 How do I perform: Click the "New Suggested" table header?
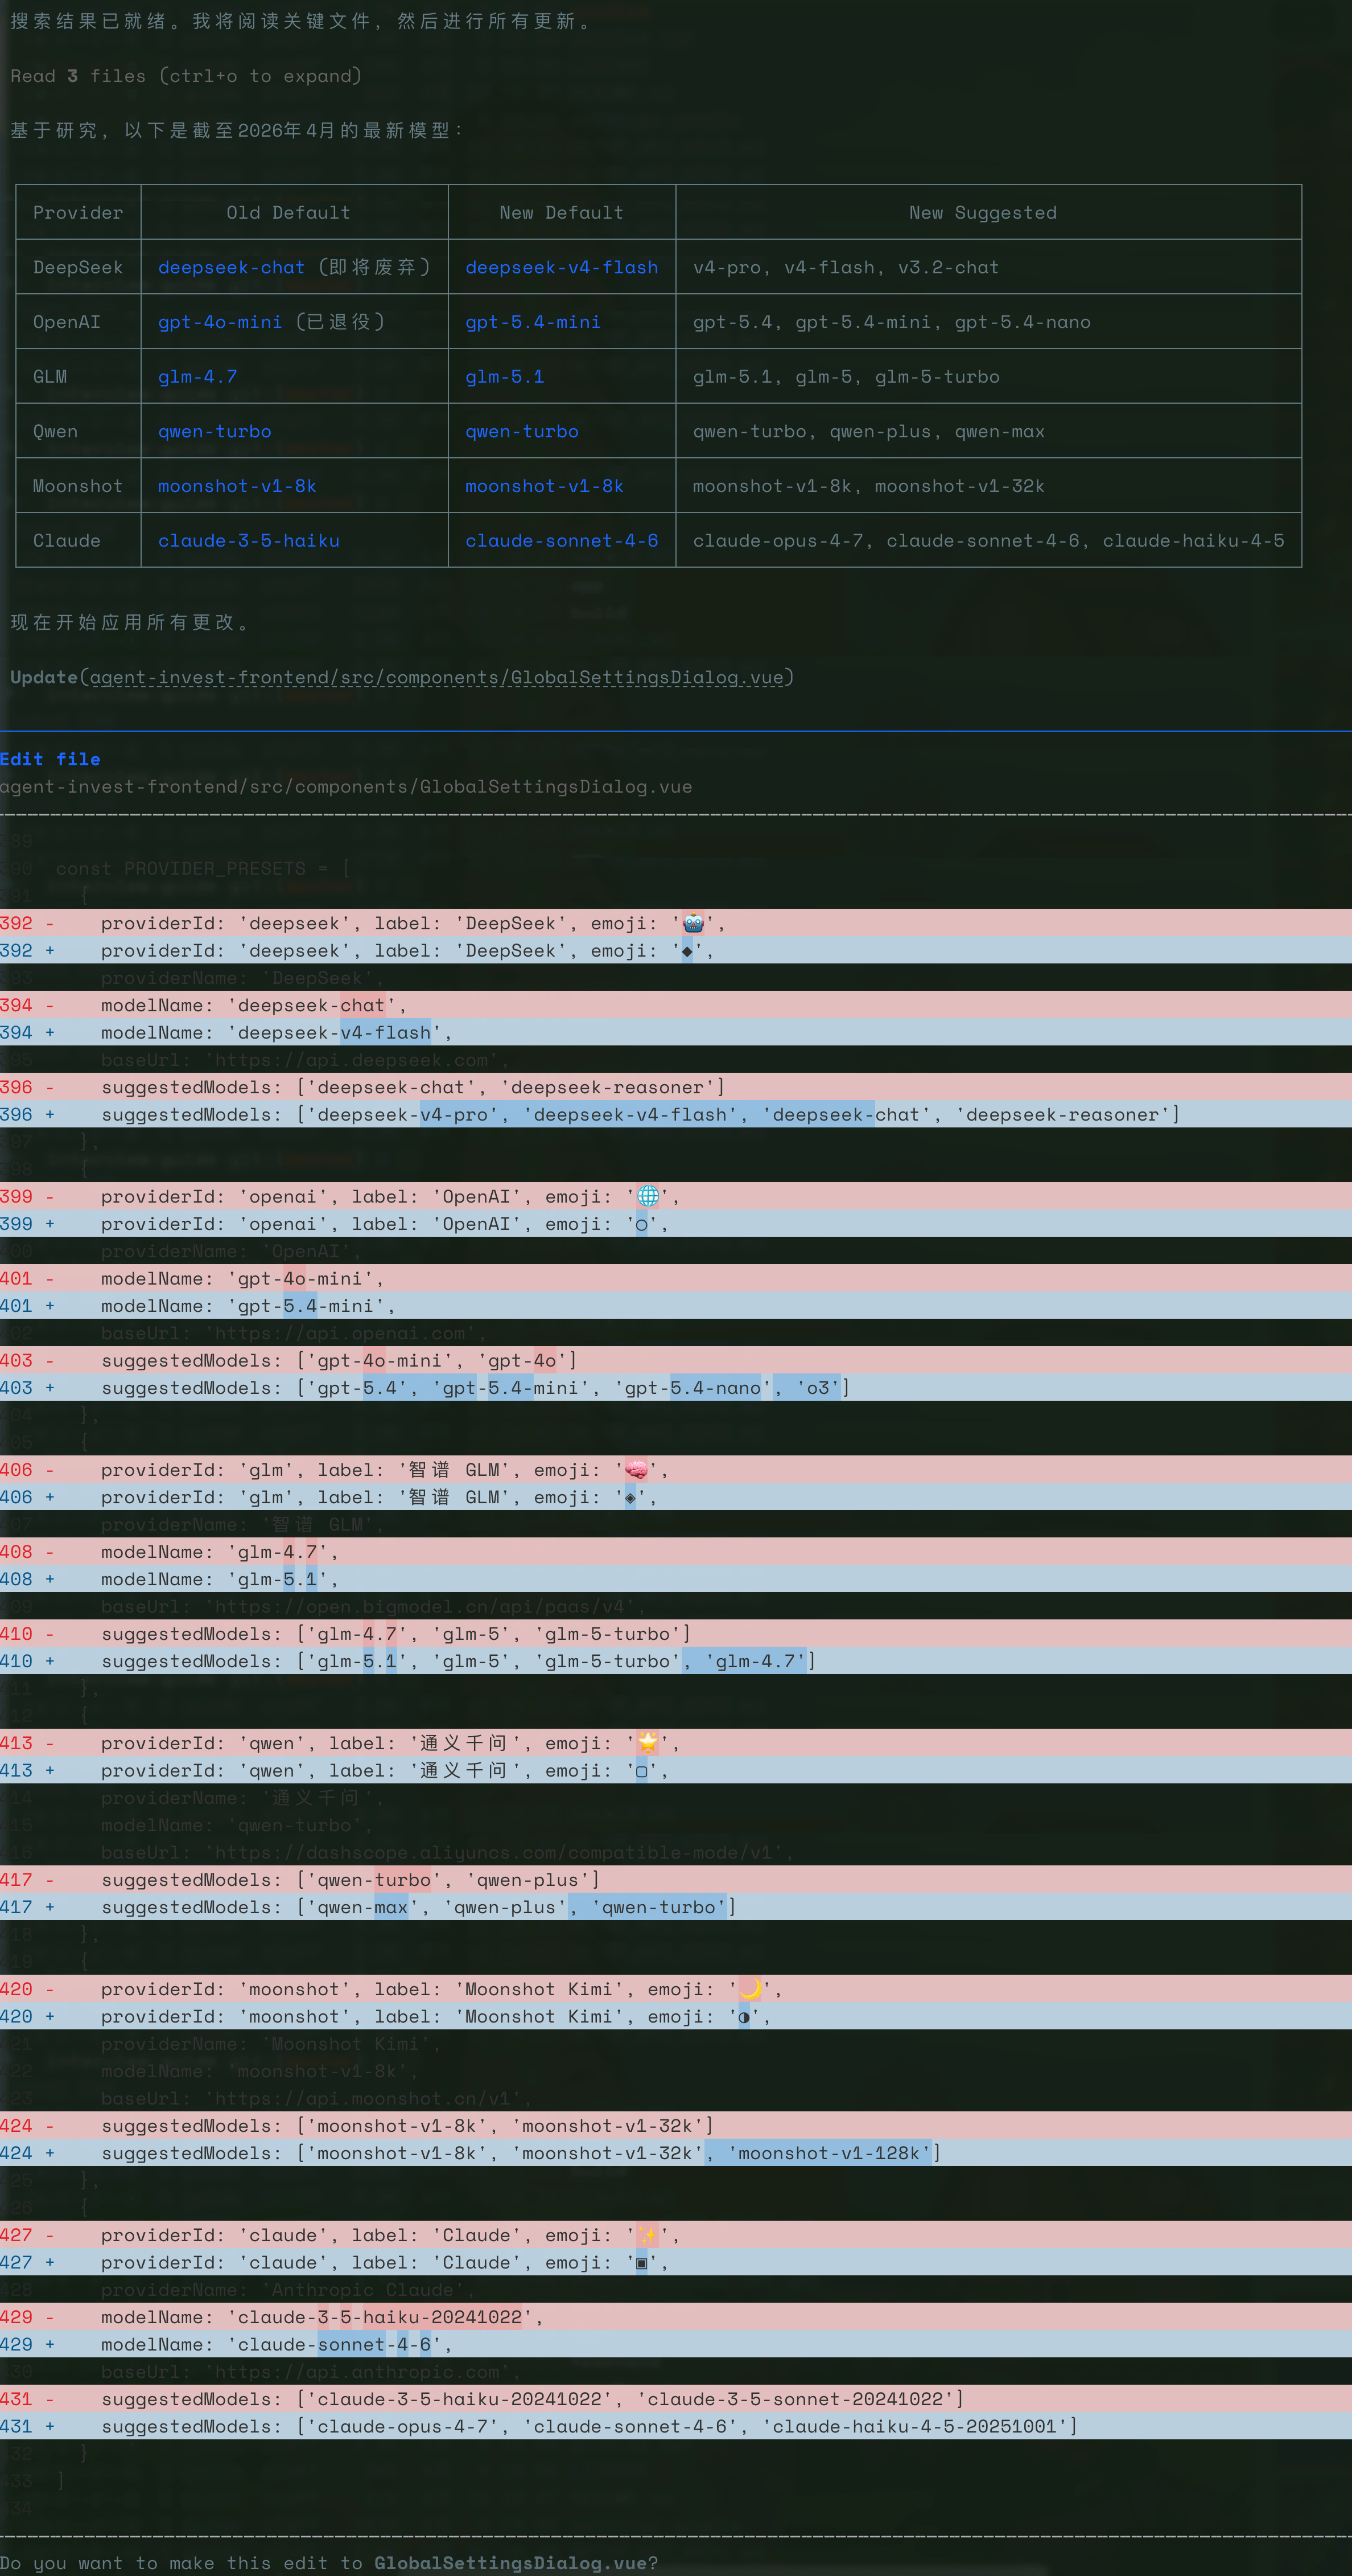point(982,212)
